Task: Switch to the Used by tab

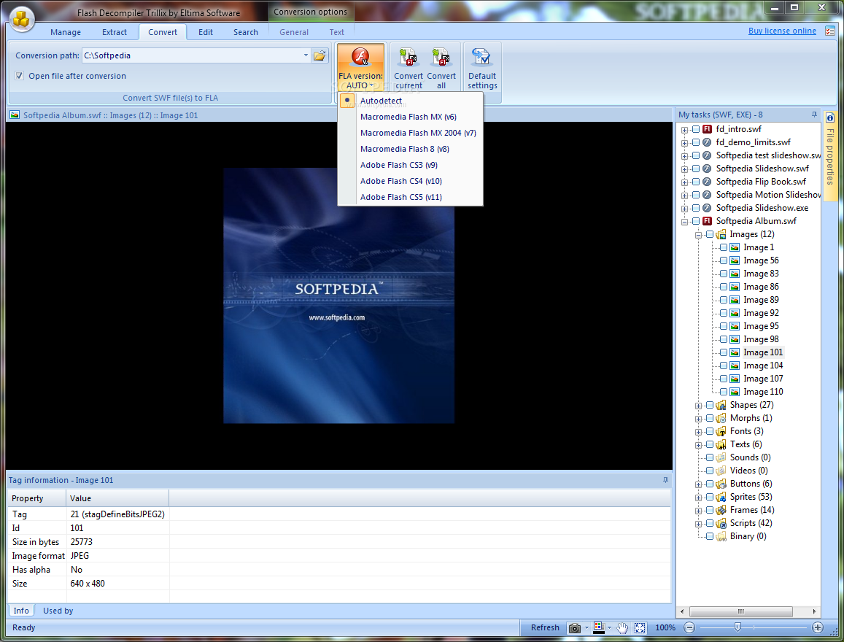Action: 58,611
